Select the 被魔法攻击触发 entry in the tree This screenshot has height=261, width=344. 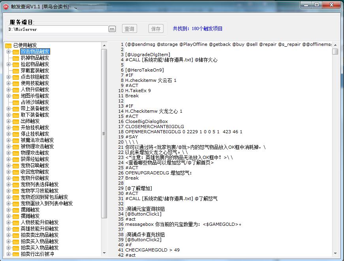37,140
